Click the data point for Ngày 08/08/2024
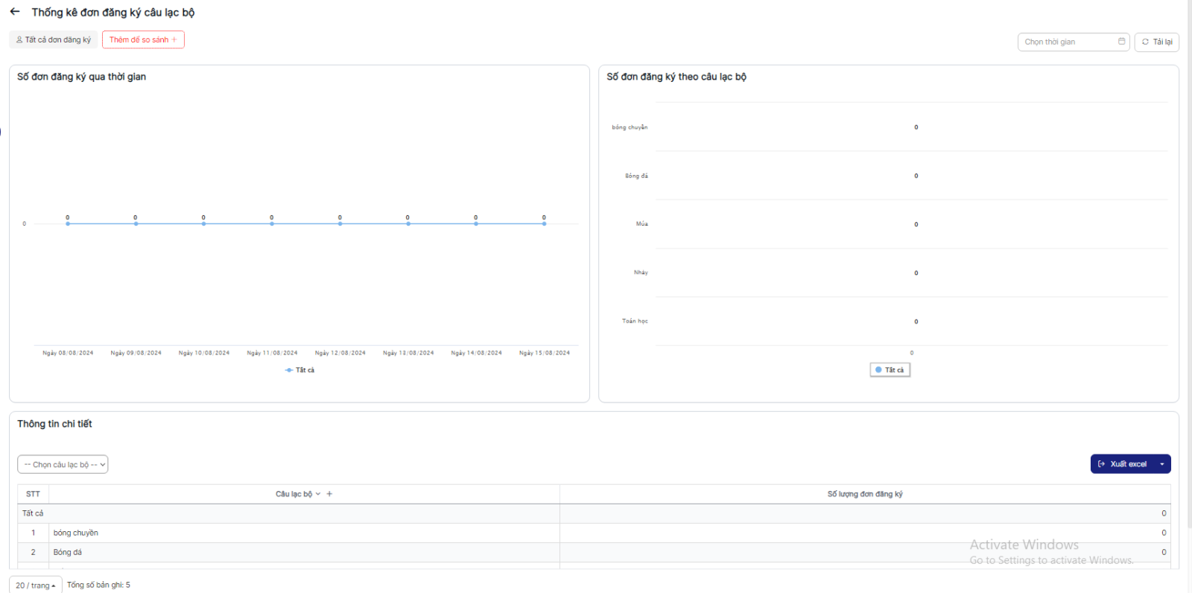This screenshot has width=1192, height=593. pyautogui.click(x=68, y=223)
